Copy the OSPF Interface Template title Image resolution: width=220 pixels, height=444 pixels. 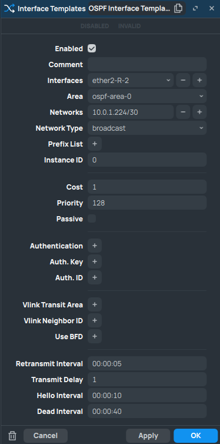point(178,8)
